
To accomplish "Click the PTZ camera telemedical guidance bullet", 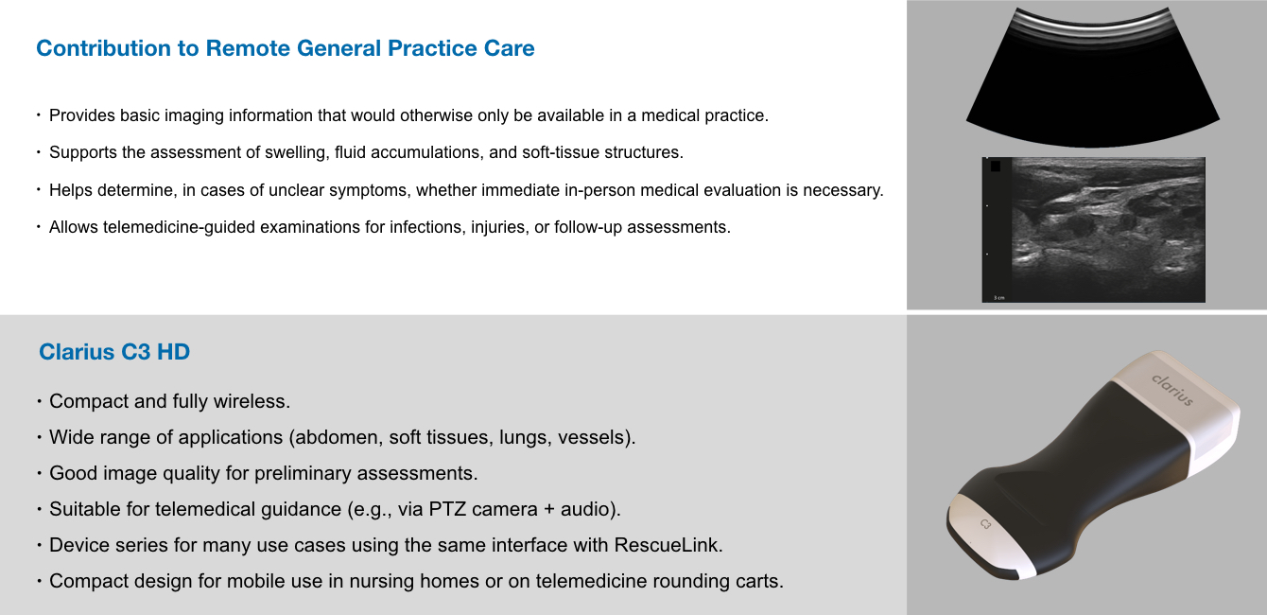I will tap(335, 509).
